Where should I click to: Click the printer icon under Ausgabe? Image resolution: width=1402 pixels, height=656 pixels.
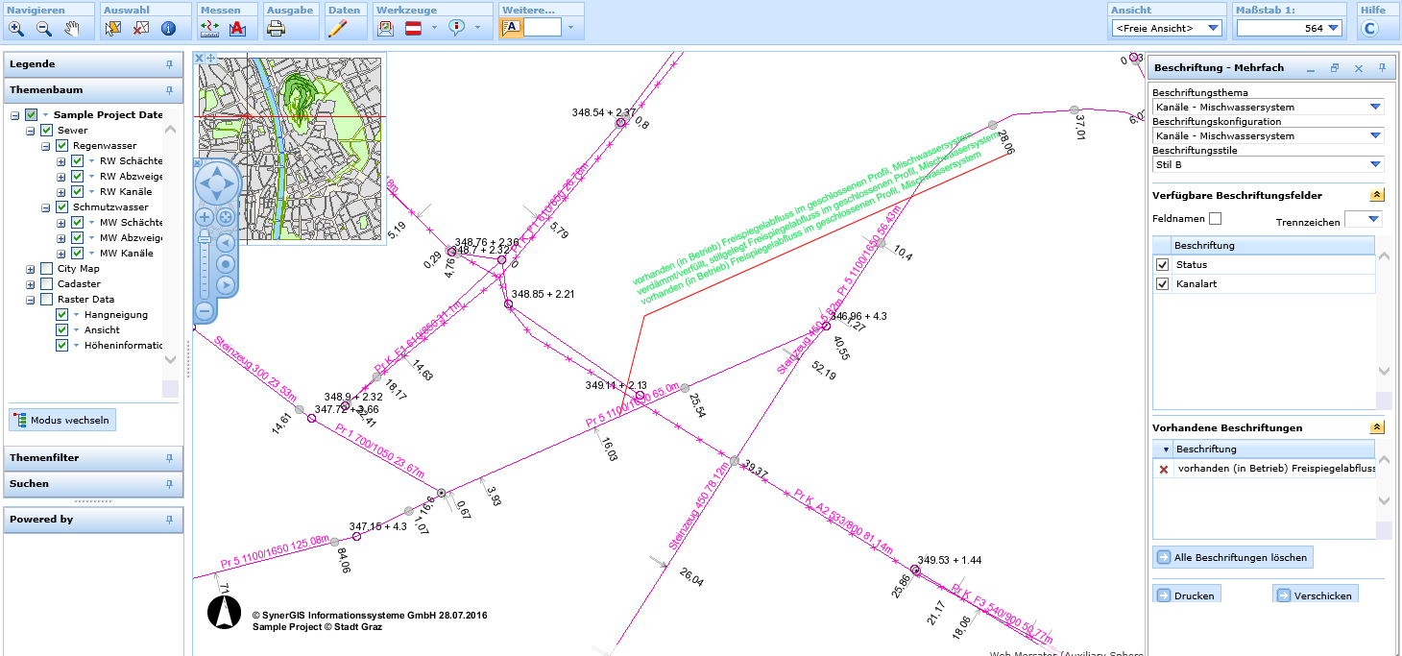pyautogui.click(x=276, y=29)
